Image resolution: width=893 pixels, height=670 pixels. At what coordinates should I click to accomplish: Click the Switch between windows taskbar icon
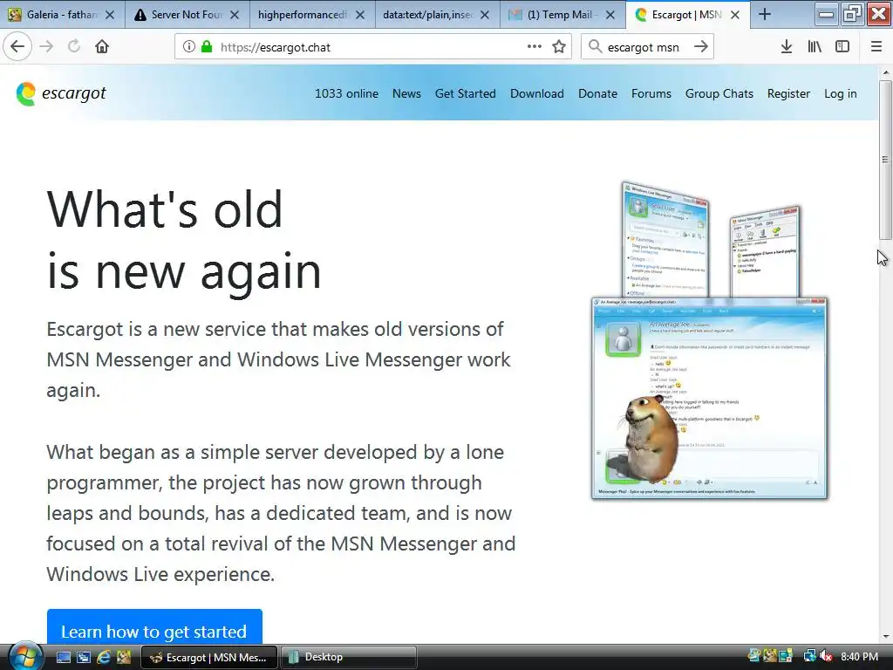point(84,657)
